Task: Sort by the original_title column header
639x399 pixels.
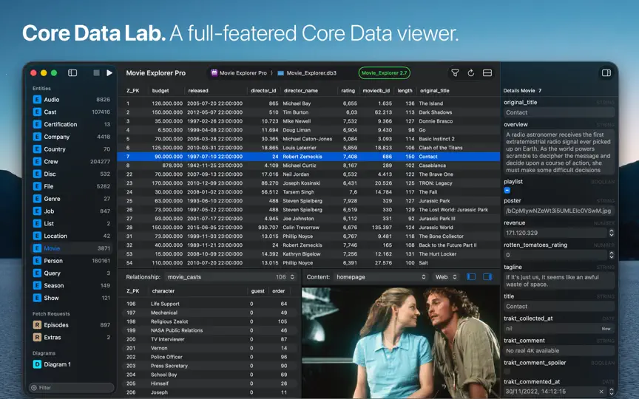Action: click(x=434, y=91)
